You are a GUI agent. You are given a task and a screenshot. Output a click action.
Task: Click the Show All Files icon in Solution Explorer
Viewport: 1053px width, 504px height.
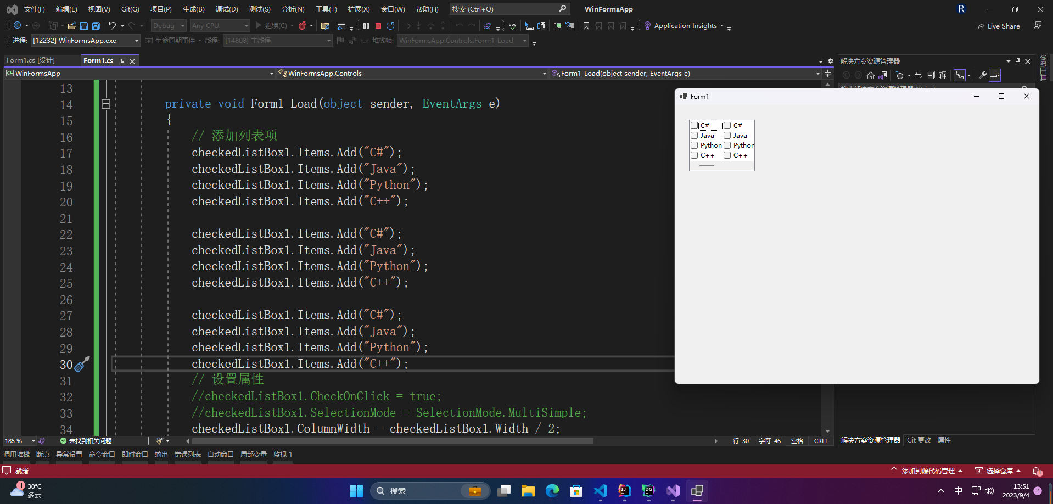click(x=943, y=75)
